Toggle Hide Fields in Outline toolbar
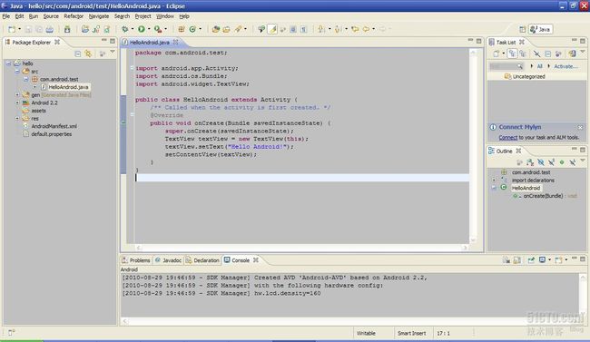The height and width of the screenshot is (342, 590). tap(541, 162)
